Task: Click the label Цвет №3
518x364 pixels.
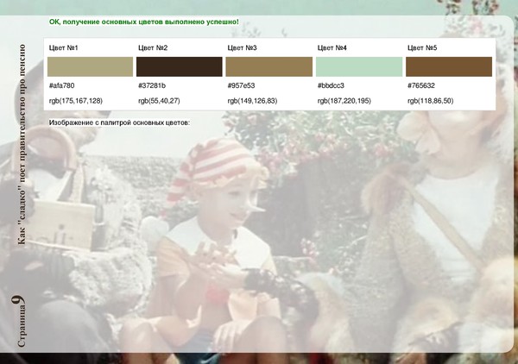Action: click(x=242, y=47)
